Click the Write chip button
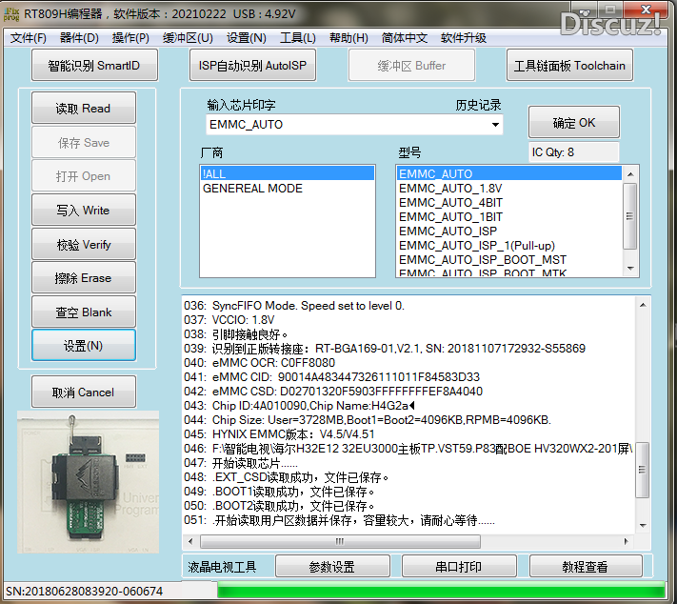677x604 pixels. [83, 211]
